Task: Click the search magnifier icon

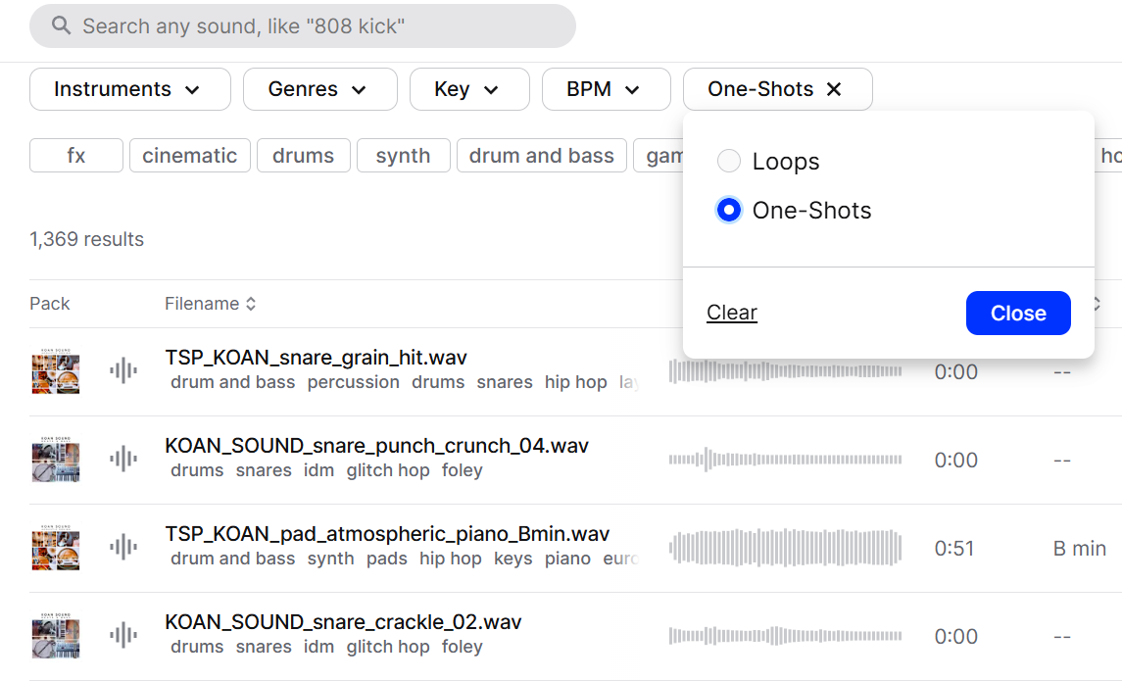Action: coord(61,25)
